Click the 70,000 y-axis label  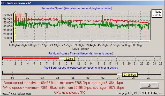pos(8,15)
